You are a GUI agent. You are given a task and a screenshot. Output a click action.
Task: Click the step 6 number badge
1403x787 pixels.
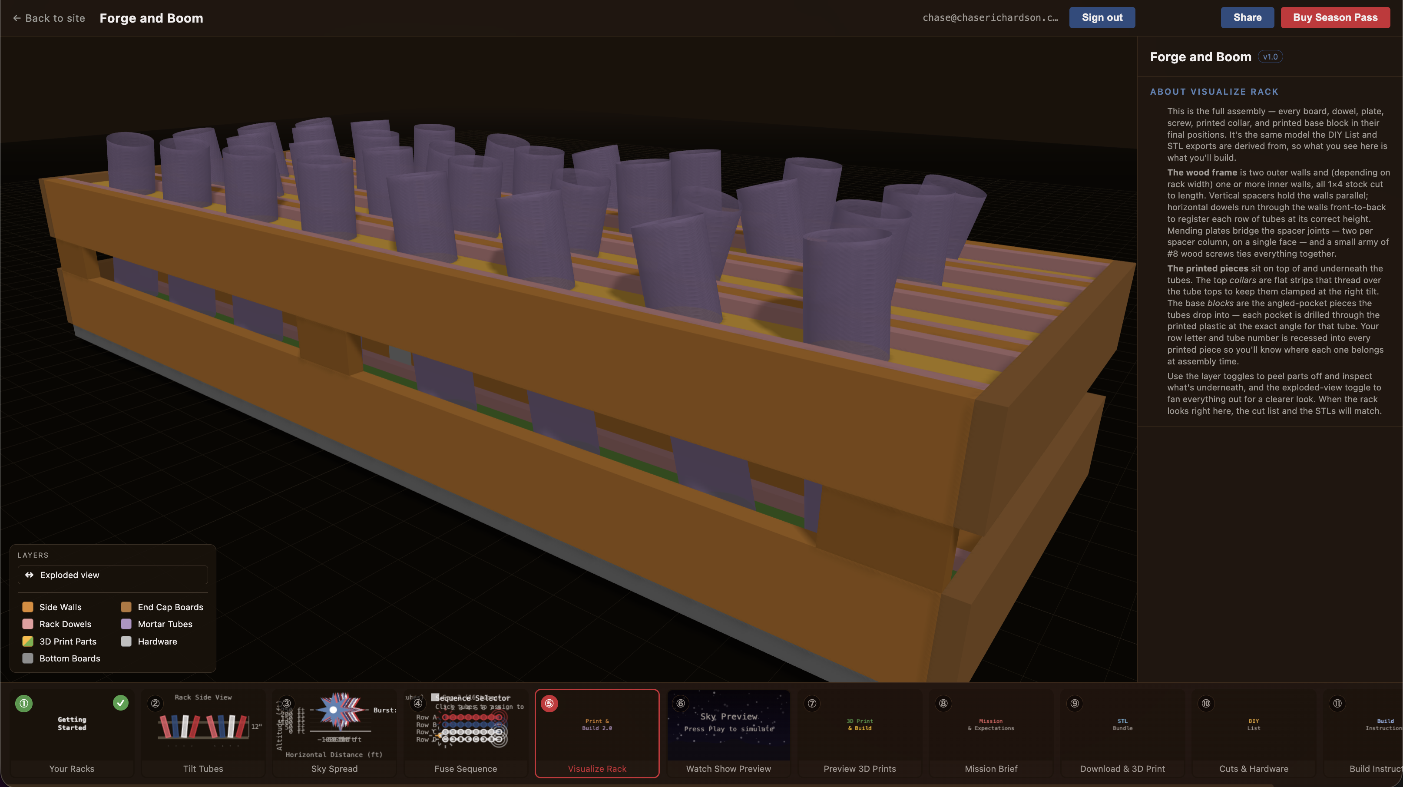pyautogui.click(x=680, y=703)
